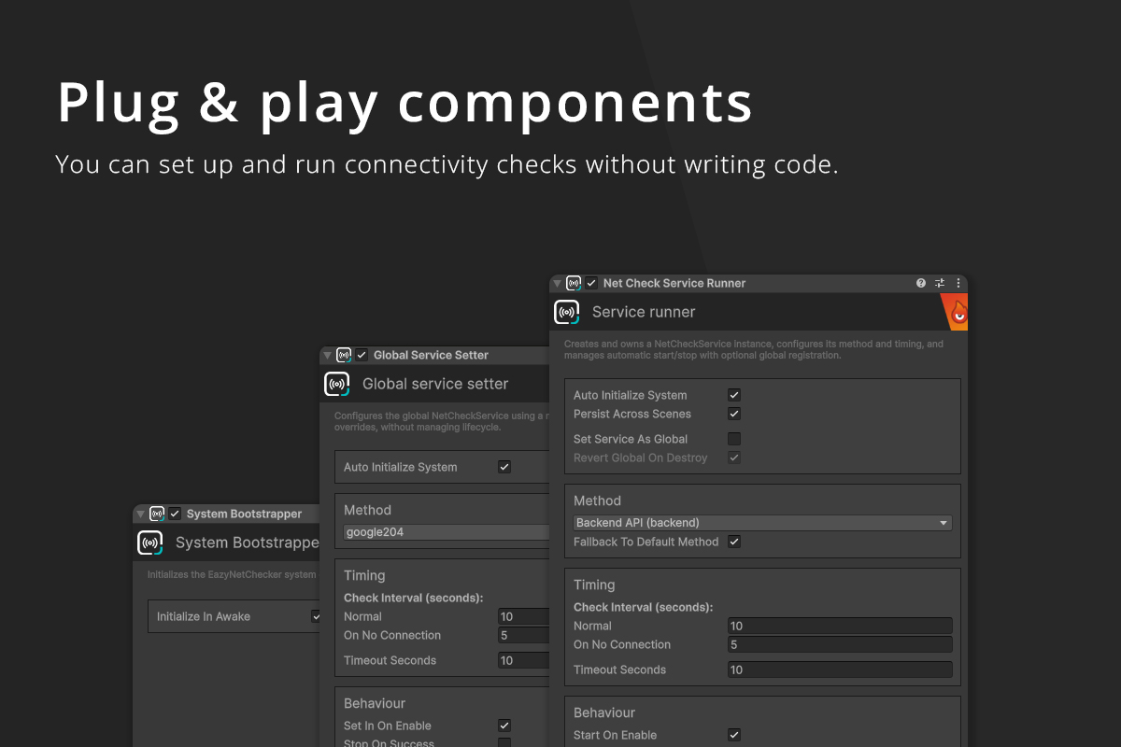Collapse the Net Check Service Runner component
Image resolution: width=1121 pixels, height=747 pixels.
tap(558, 283)
